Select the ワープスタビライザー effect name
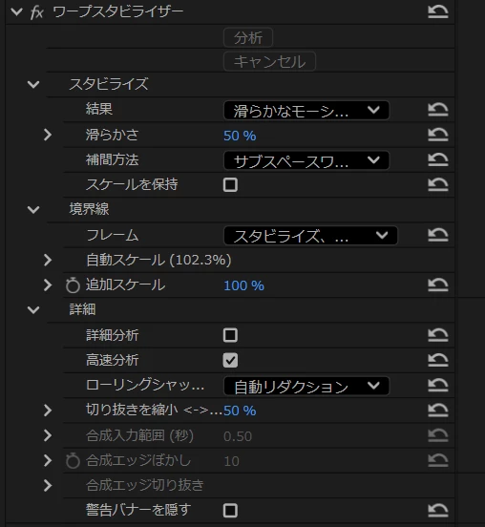Image resolution: width=485 pixels, height=527 pixels. pyautogui.click(x=118, y=12)
